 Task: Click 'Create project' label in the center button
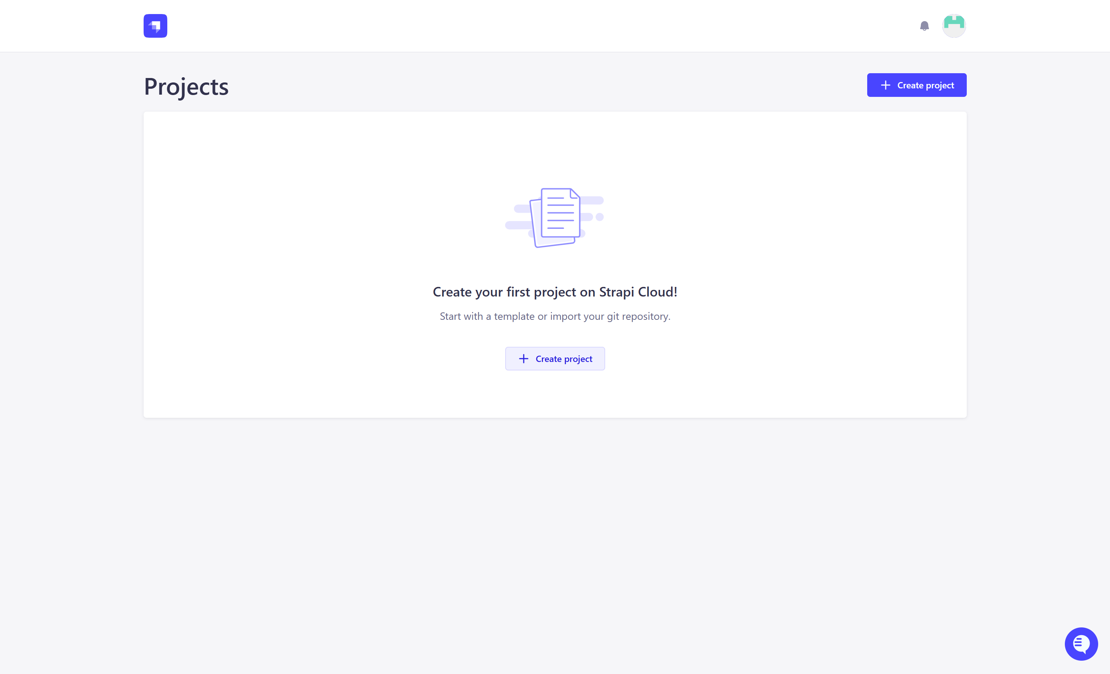click(564, 359)
